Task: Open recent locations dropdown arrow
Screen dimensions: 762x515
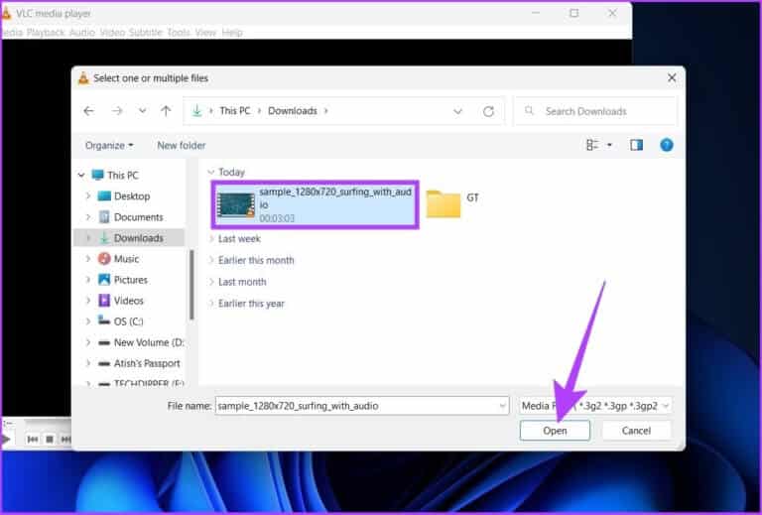Action: click(142, 111)
